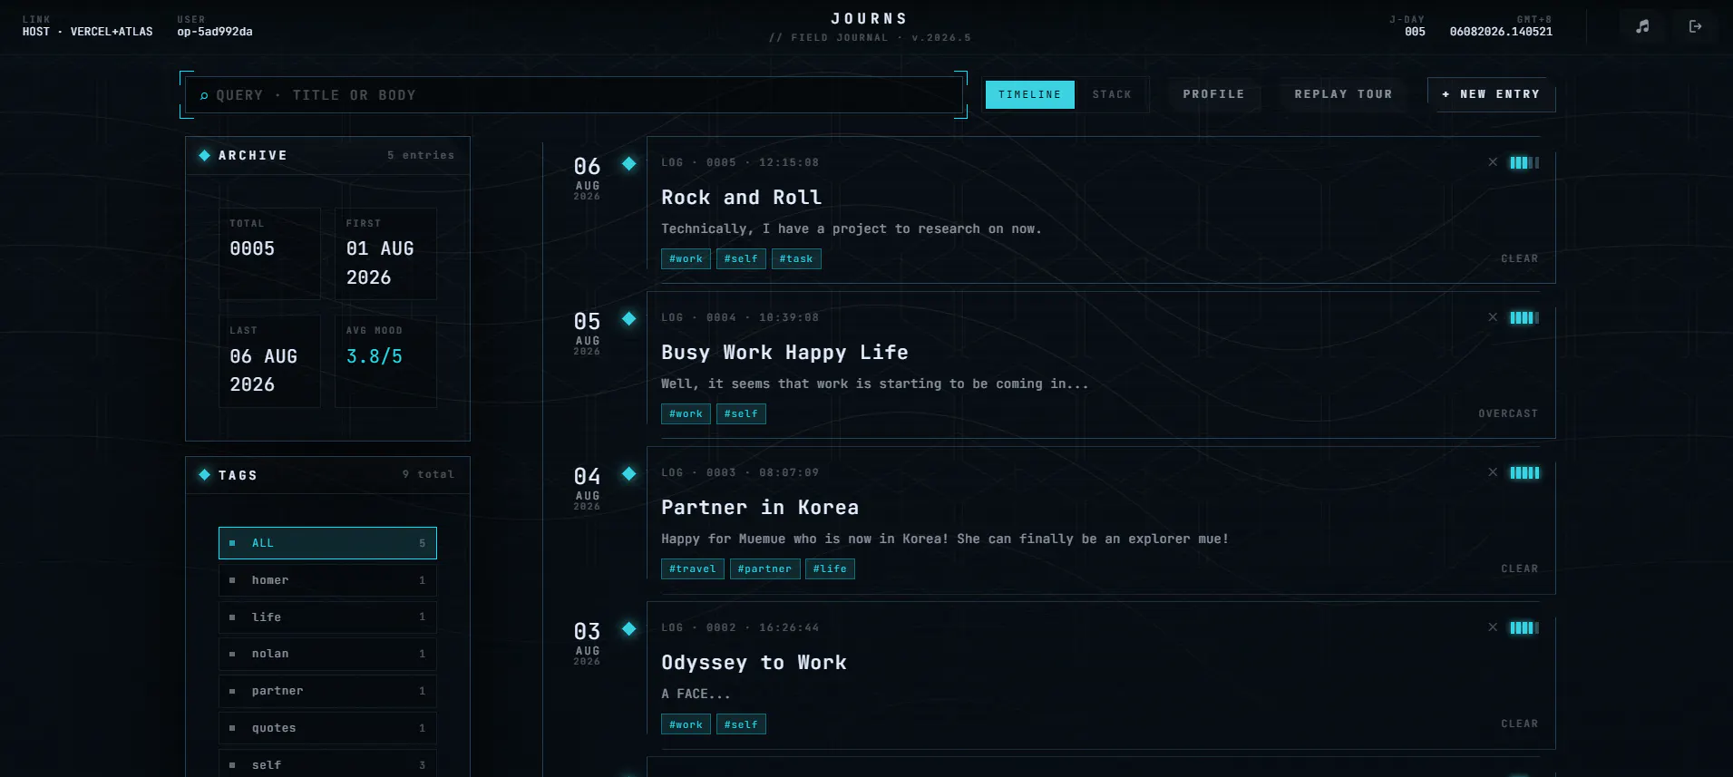Click the #partner tag chip
The height and width of the screenshot is (777, 1733).
764,569
